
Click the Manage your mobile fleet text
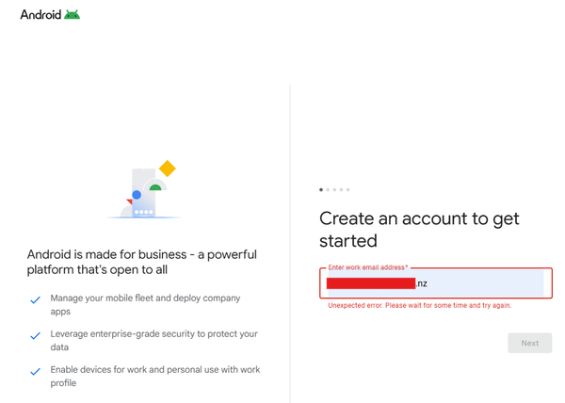(x=145, y=305)
